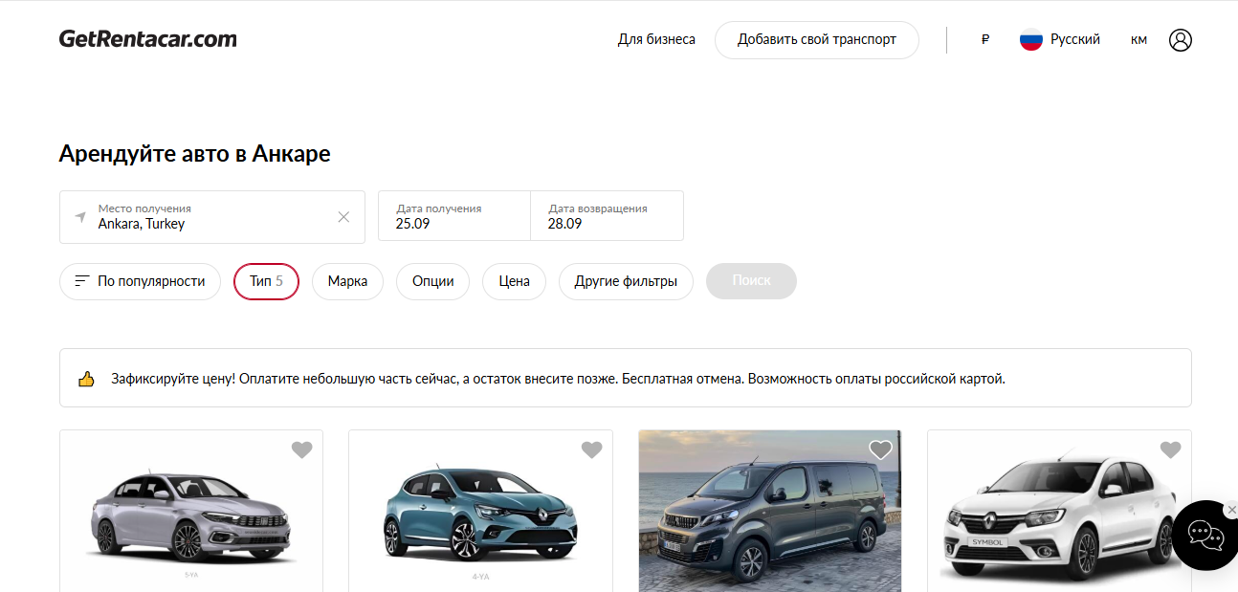Click the Добавить свой транспорт button
This screenshot has height=592, width=1238.
[816, 40]
